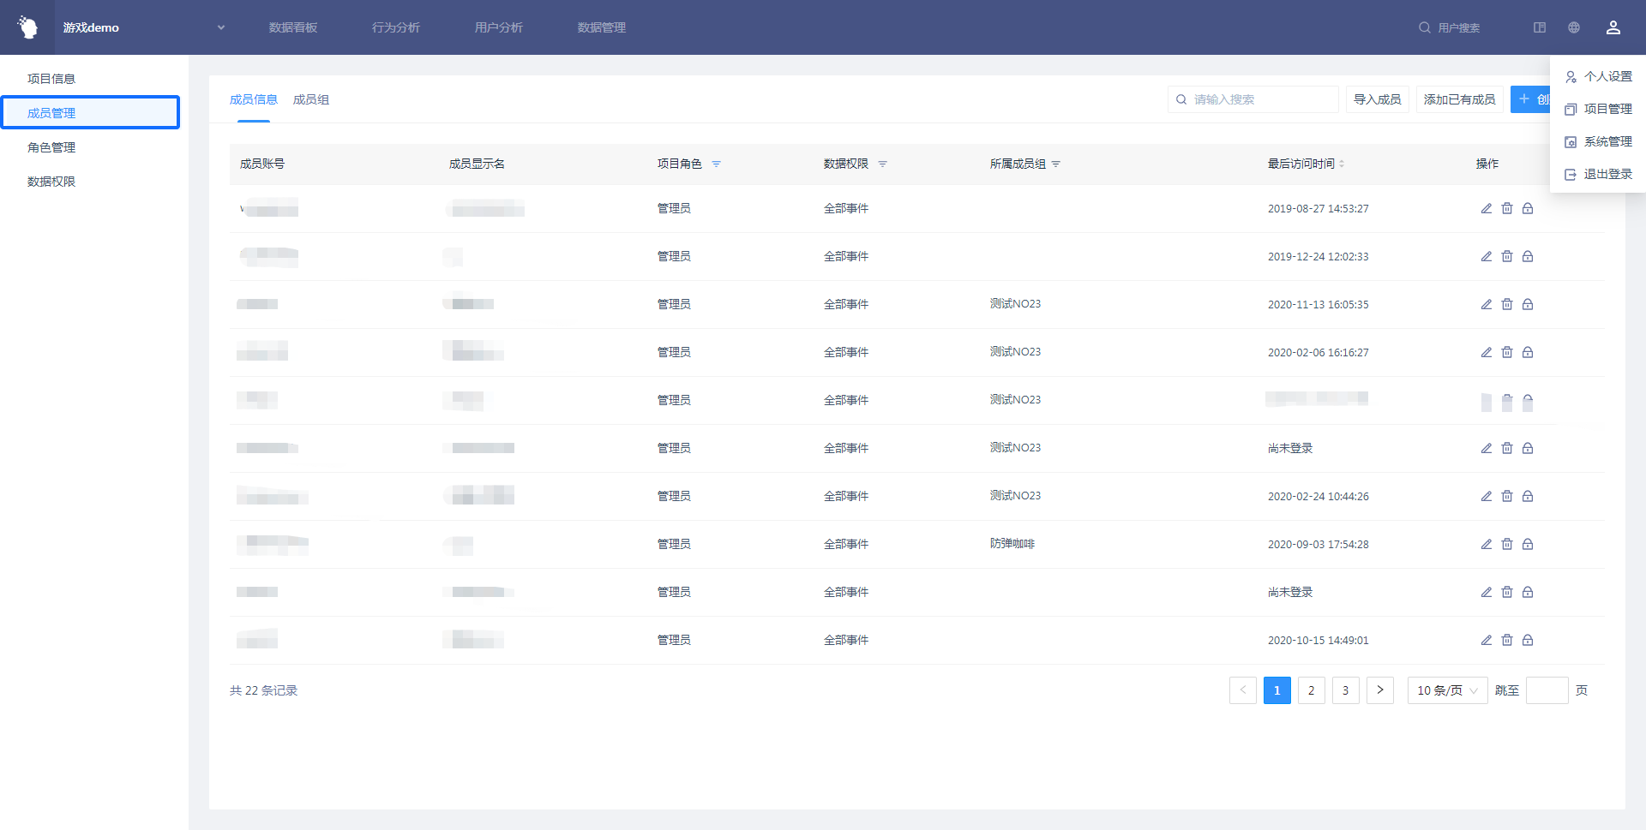Image resolution: width=1646 pixels, height=830 pixels.
Task: Click the edit pencil icon in first member row
Action: (x=1487, y=208)
